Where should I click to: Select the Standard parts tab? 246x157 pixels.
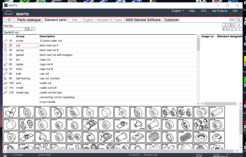(55, 20)
